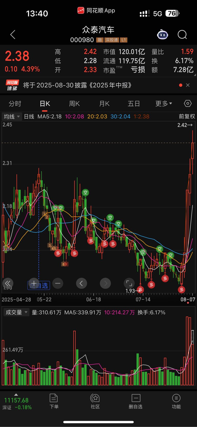The height and width of the screenshot is (427, 197).
Task: Go back using the back arrow
Action: click(x=13, y=35)
